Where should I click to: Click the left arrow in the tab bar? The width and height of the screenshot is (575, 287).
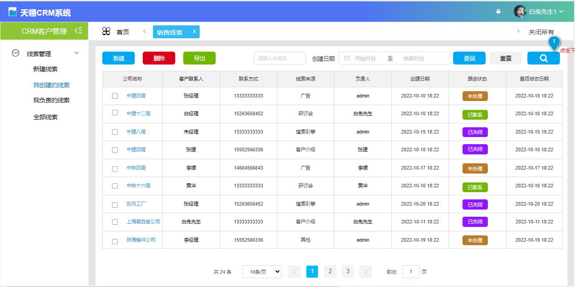(144, 32)
